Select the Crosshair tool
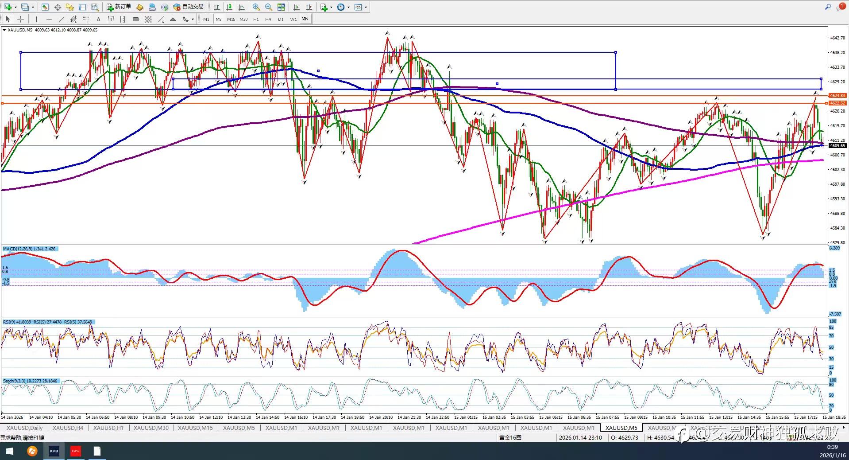 (x=20, y=19)
